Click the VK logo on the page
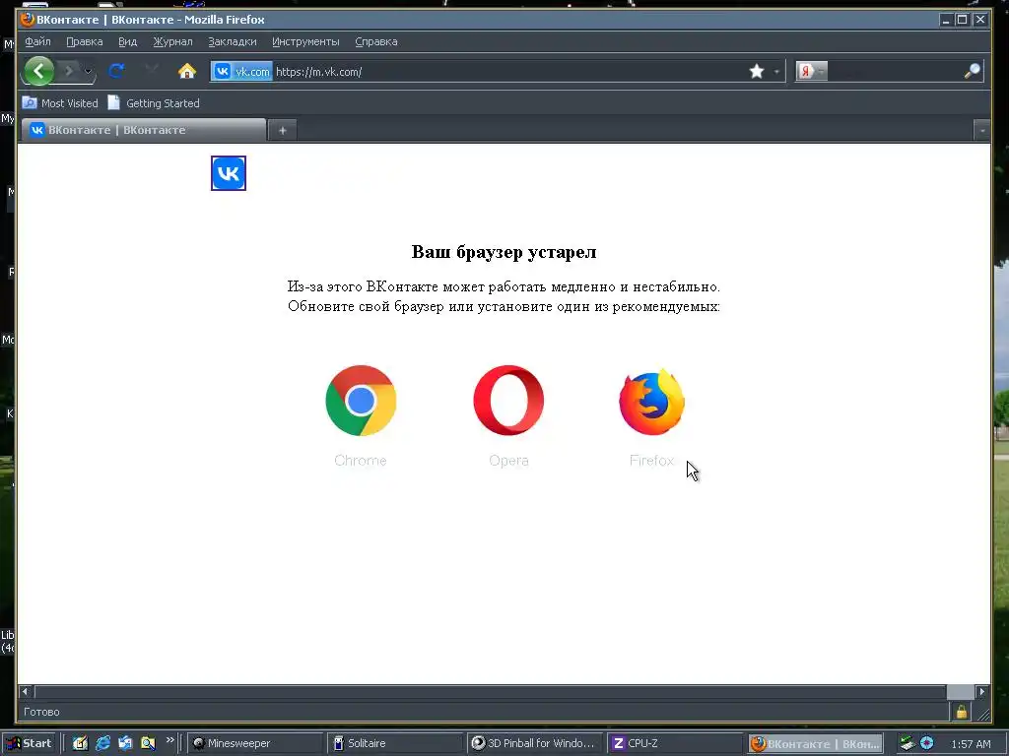The image size is (1009, 756). (x=229, y=173)
